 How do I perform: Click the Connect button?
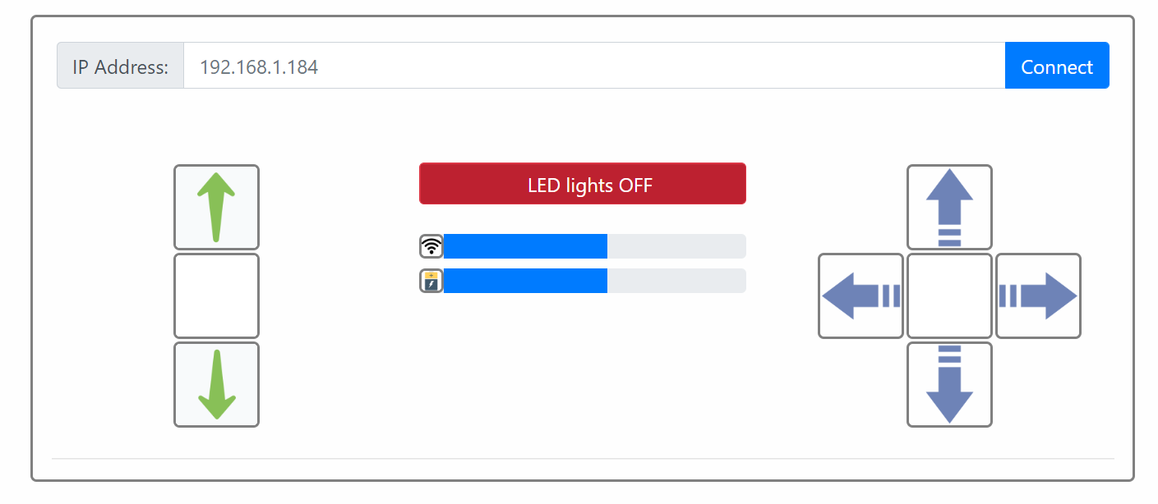point(1057,66)
